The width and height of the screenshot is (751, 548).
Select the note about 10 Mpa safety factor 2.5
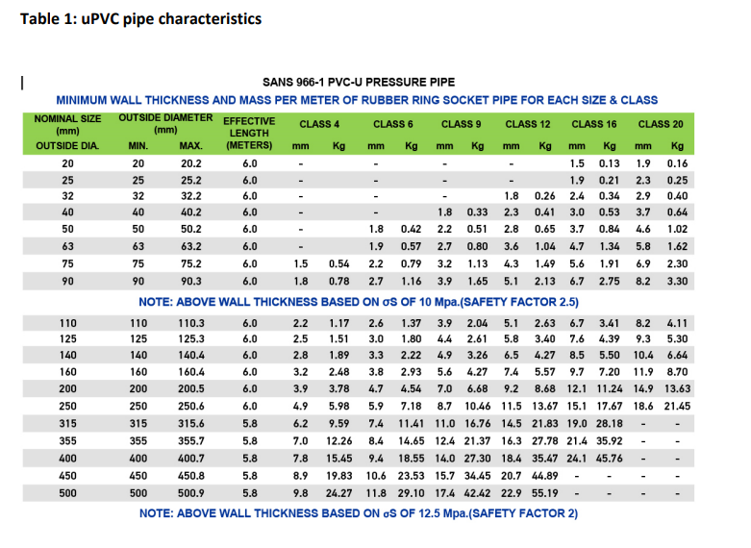359,302
